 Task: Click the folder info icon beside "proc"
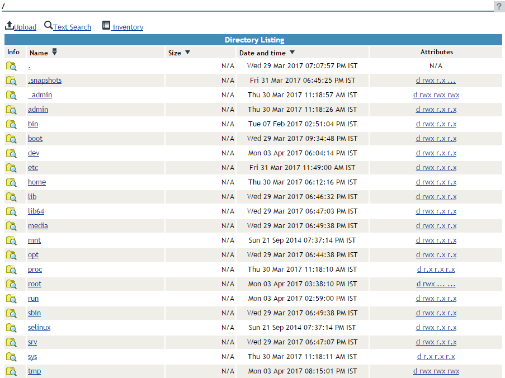tap(11, 269)
